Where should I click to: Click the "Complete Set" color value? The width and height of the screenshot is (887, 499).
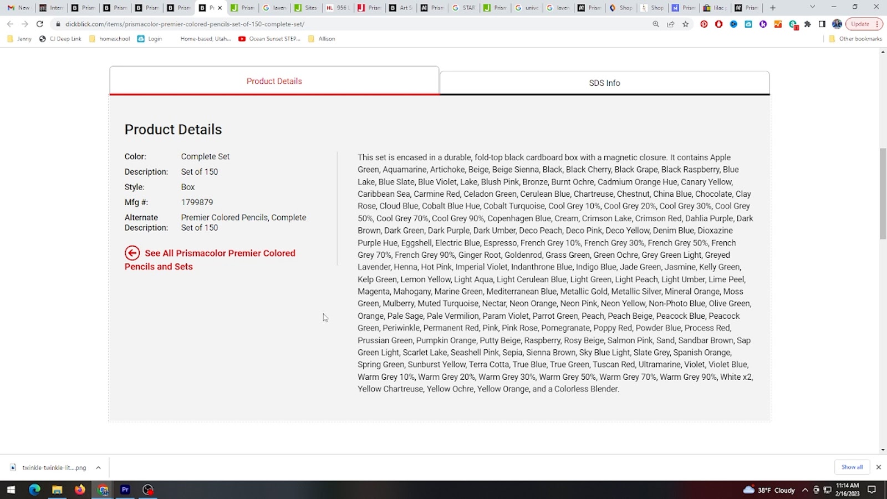[205, 156]
